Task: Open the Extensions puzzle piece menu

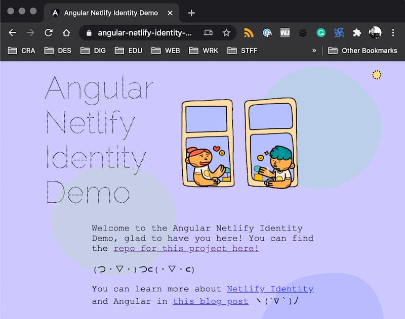Action: [357, 33]
